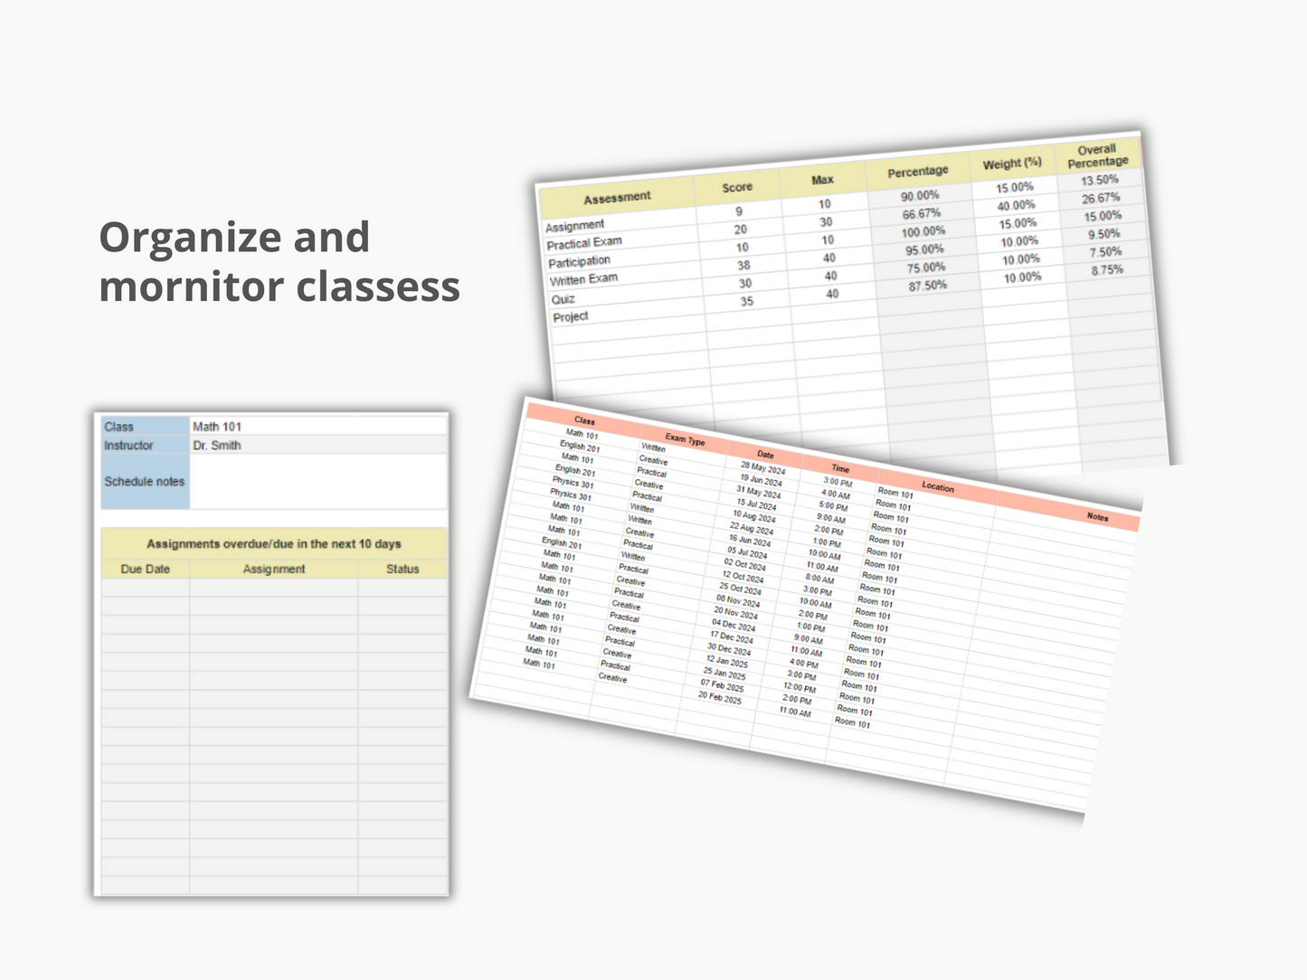Select the Due Date column header
1307x980 pixels.
(x=145, y=569)
